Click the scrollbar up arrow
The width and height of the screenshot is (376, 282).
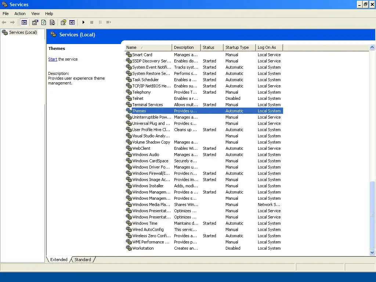pos(372,47)
